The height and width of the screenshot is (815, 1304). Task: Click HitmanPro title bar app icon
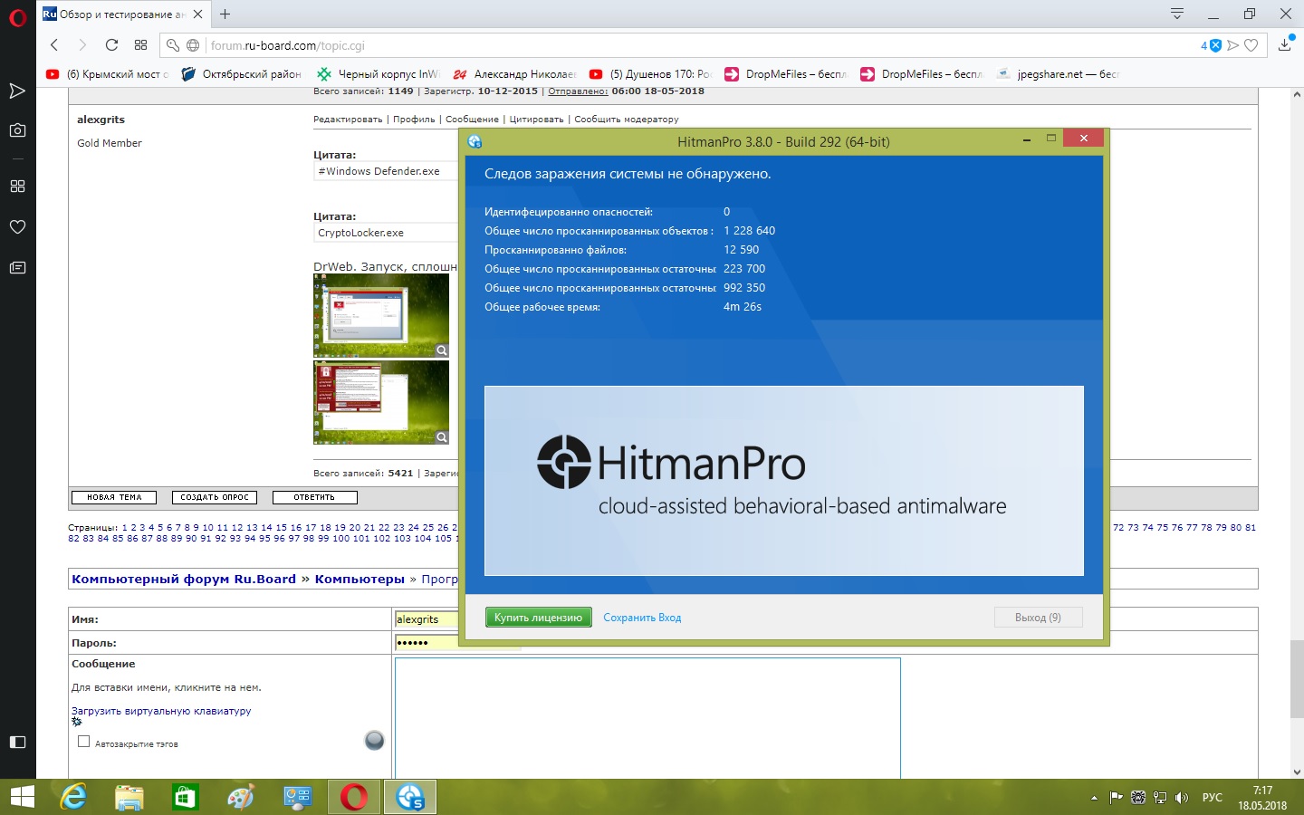click(475, 141)
